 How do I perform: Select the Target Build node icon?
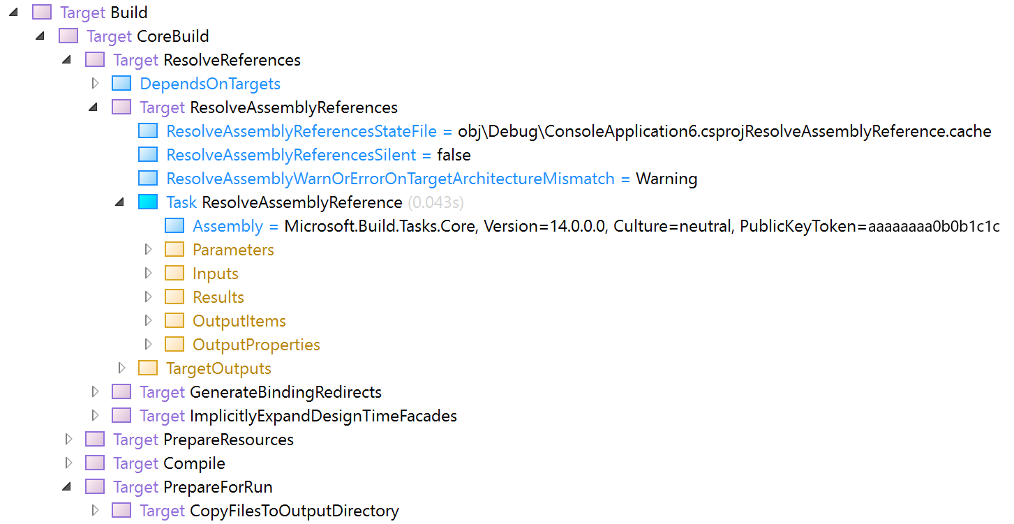click(42, 12)
